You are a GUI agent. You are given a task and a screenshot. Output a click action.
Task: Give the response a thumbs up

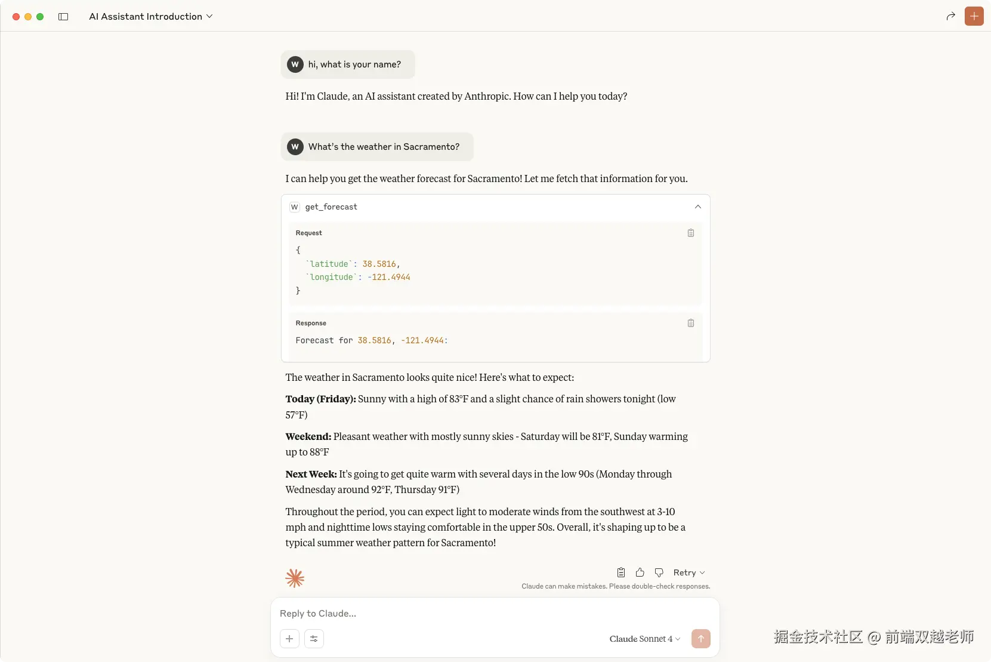[640, 572]
